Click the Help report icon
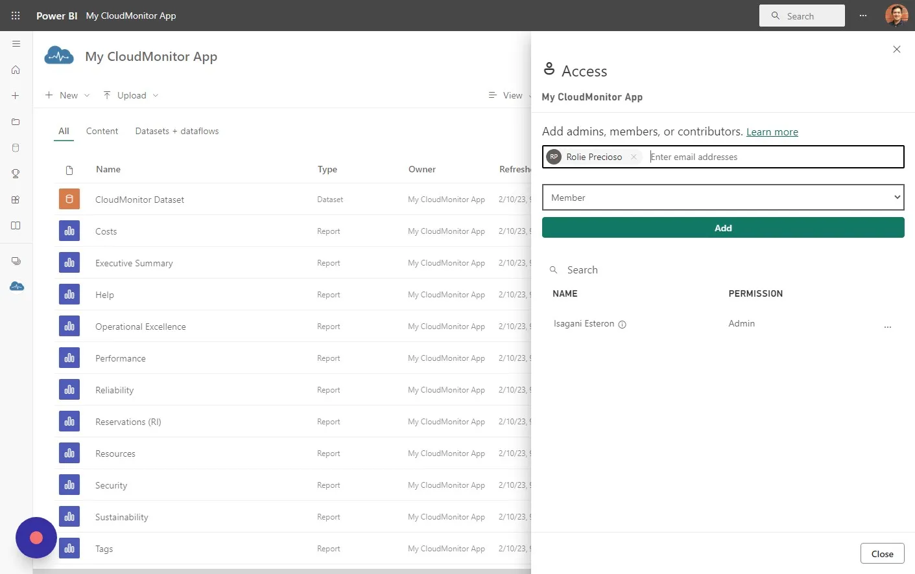Viewport: 915px width, 574px height. pyautogui.click(x=69, y=294)
